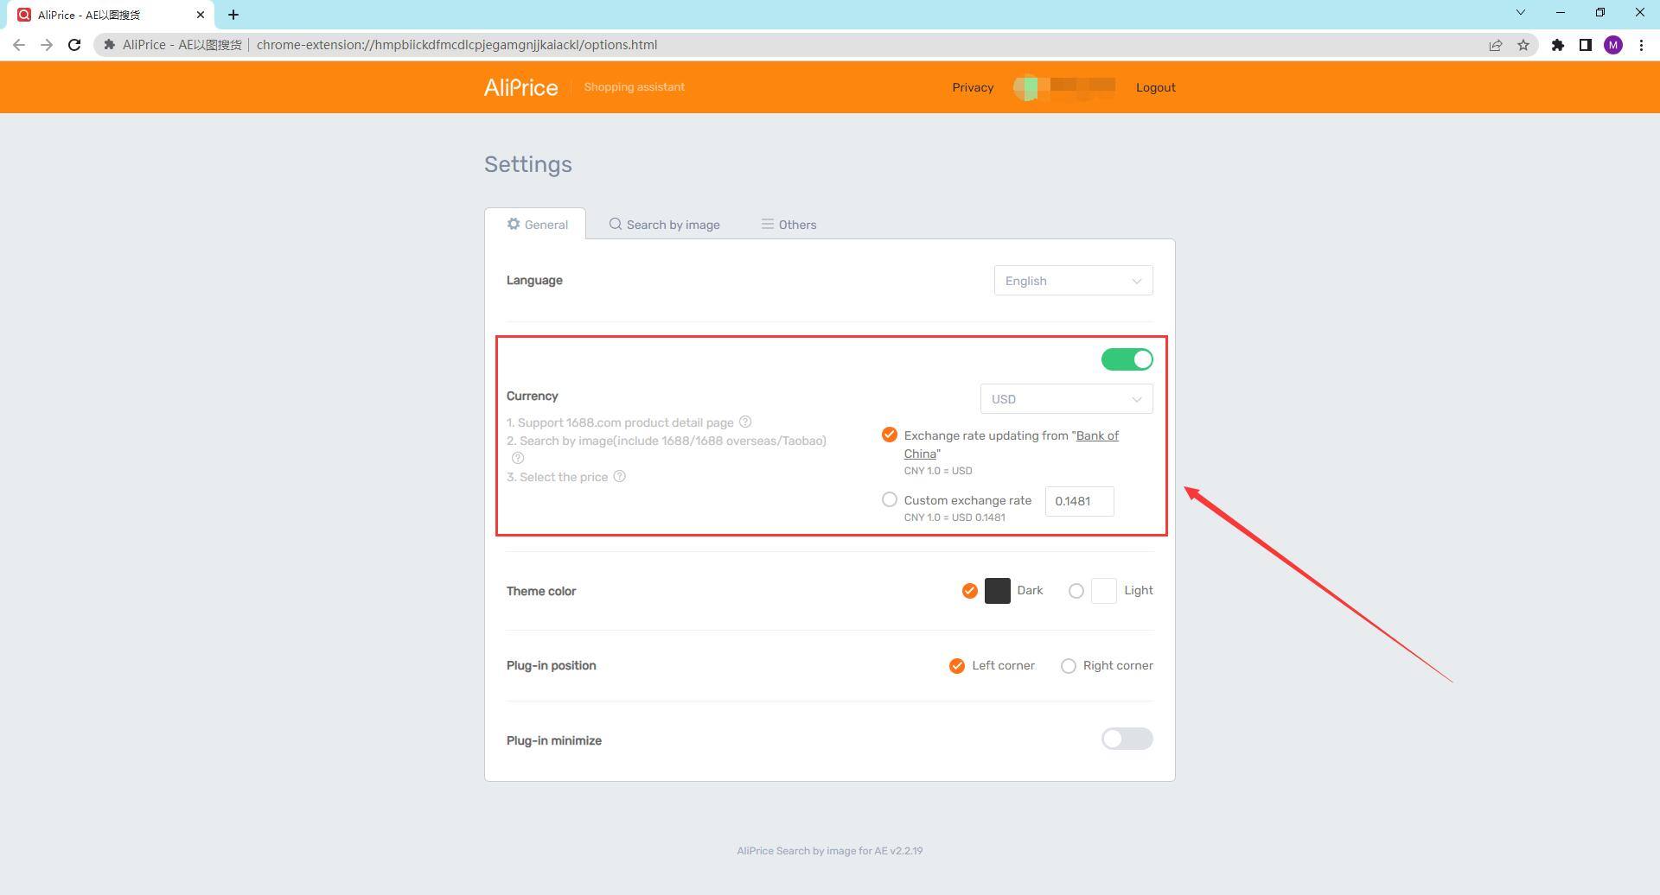Open the Chrome three-dot menu

click(x=1641, y=45)
